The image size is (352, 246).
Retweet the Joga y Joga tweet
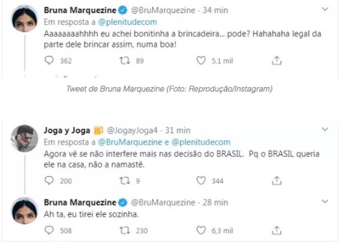124,180
